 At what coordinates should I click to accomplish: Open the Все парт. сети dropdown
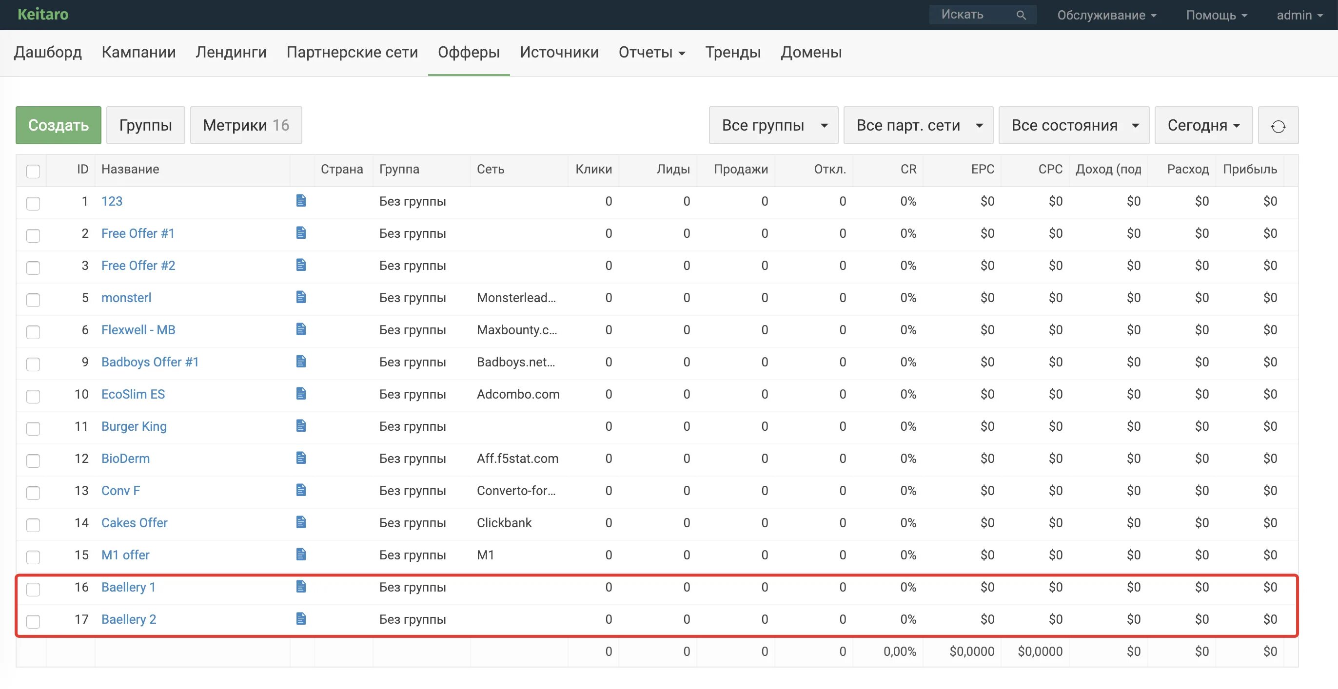point(918,126)
